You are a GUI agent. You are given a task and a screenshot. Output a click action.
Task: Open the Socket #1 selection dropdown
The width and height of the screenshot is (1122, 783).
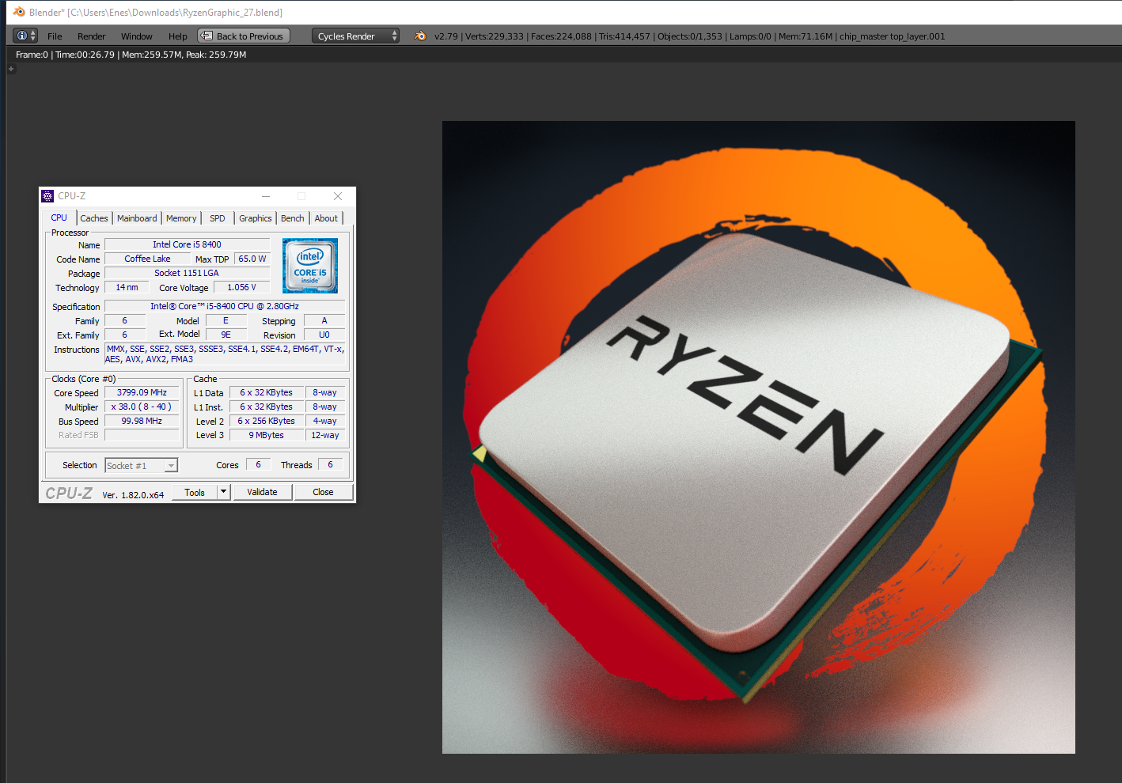coord(142,466)
